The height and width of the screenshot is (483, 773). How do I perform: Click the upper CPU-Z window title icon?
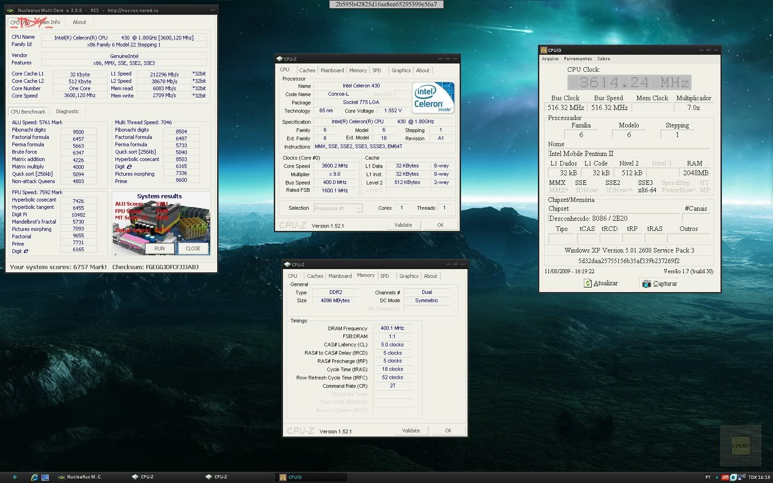tap(279, 59)
